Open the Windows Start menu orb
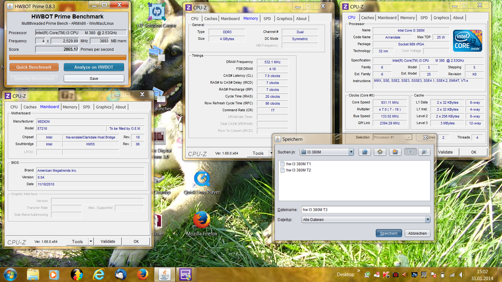 (x=10, y=275)
